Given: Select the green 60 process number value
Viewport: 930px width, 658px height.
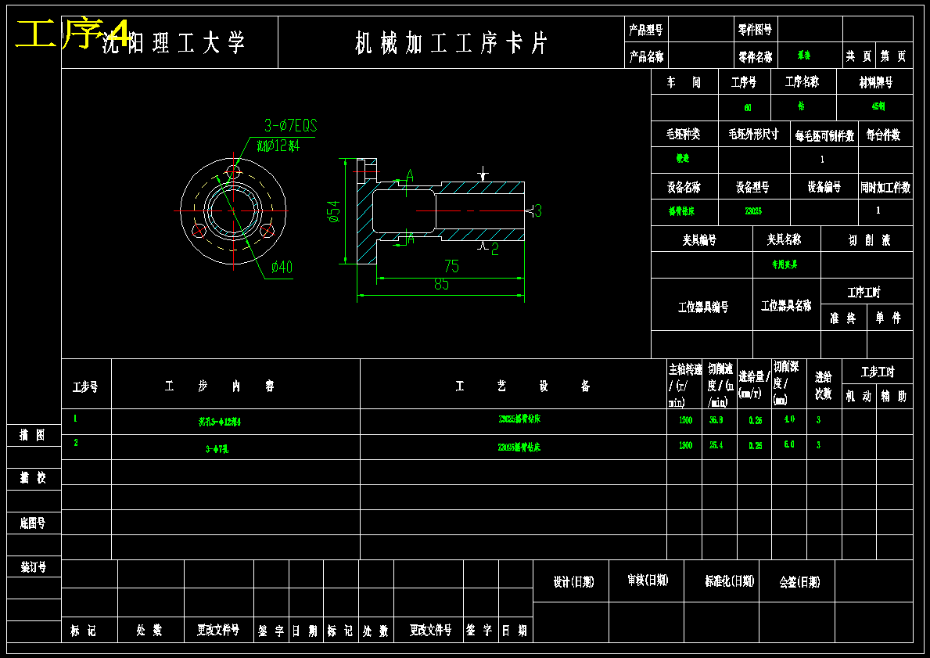Looking at the screenshot, I should [747, 107].
